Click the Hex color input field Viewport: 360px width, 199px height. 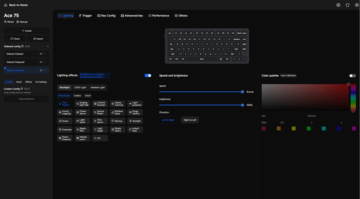pos(312,116)
